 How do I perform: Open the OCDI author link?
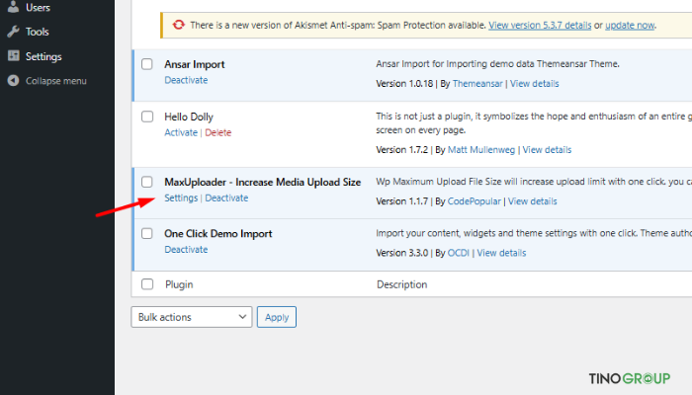459,253
